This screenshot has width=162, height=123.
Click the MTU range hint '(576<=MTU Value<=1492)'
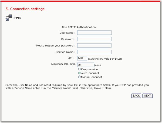tap(105, 59)
